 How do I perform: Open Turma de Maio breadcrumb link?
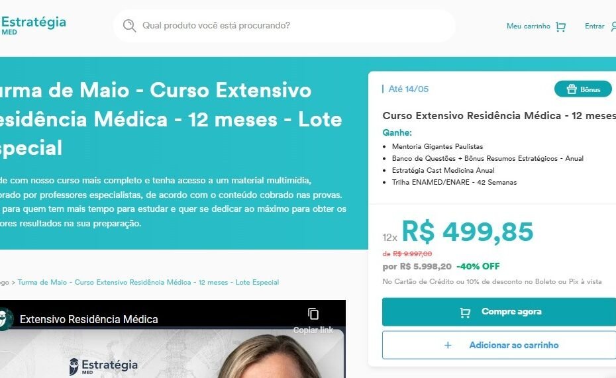[148, 282]
